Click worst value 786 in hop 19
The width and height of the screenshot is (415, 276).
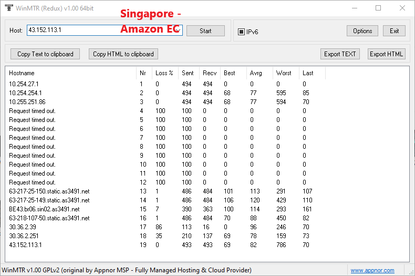point(281,245)
